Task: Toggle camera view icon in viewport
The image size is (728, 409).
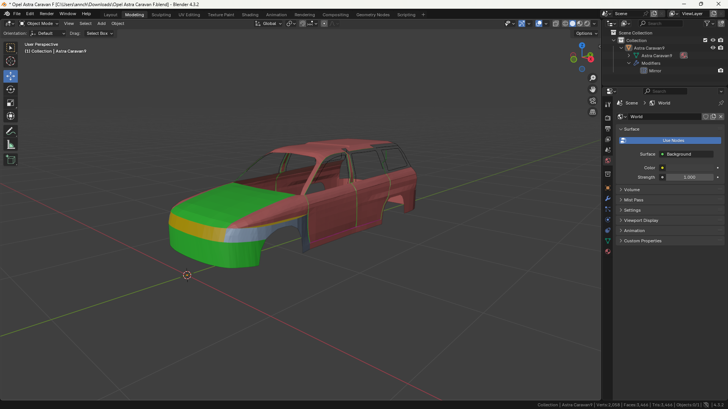Action: (x=592, y=101)
